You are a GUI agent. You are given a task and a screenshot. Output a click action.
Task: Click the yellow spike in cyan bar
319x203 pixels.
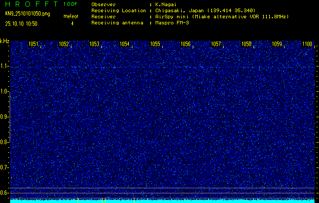pyautogui.click(x=134, y=200)
